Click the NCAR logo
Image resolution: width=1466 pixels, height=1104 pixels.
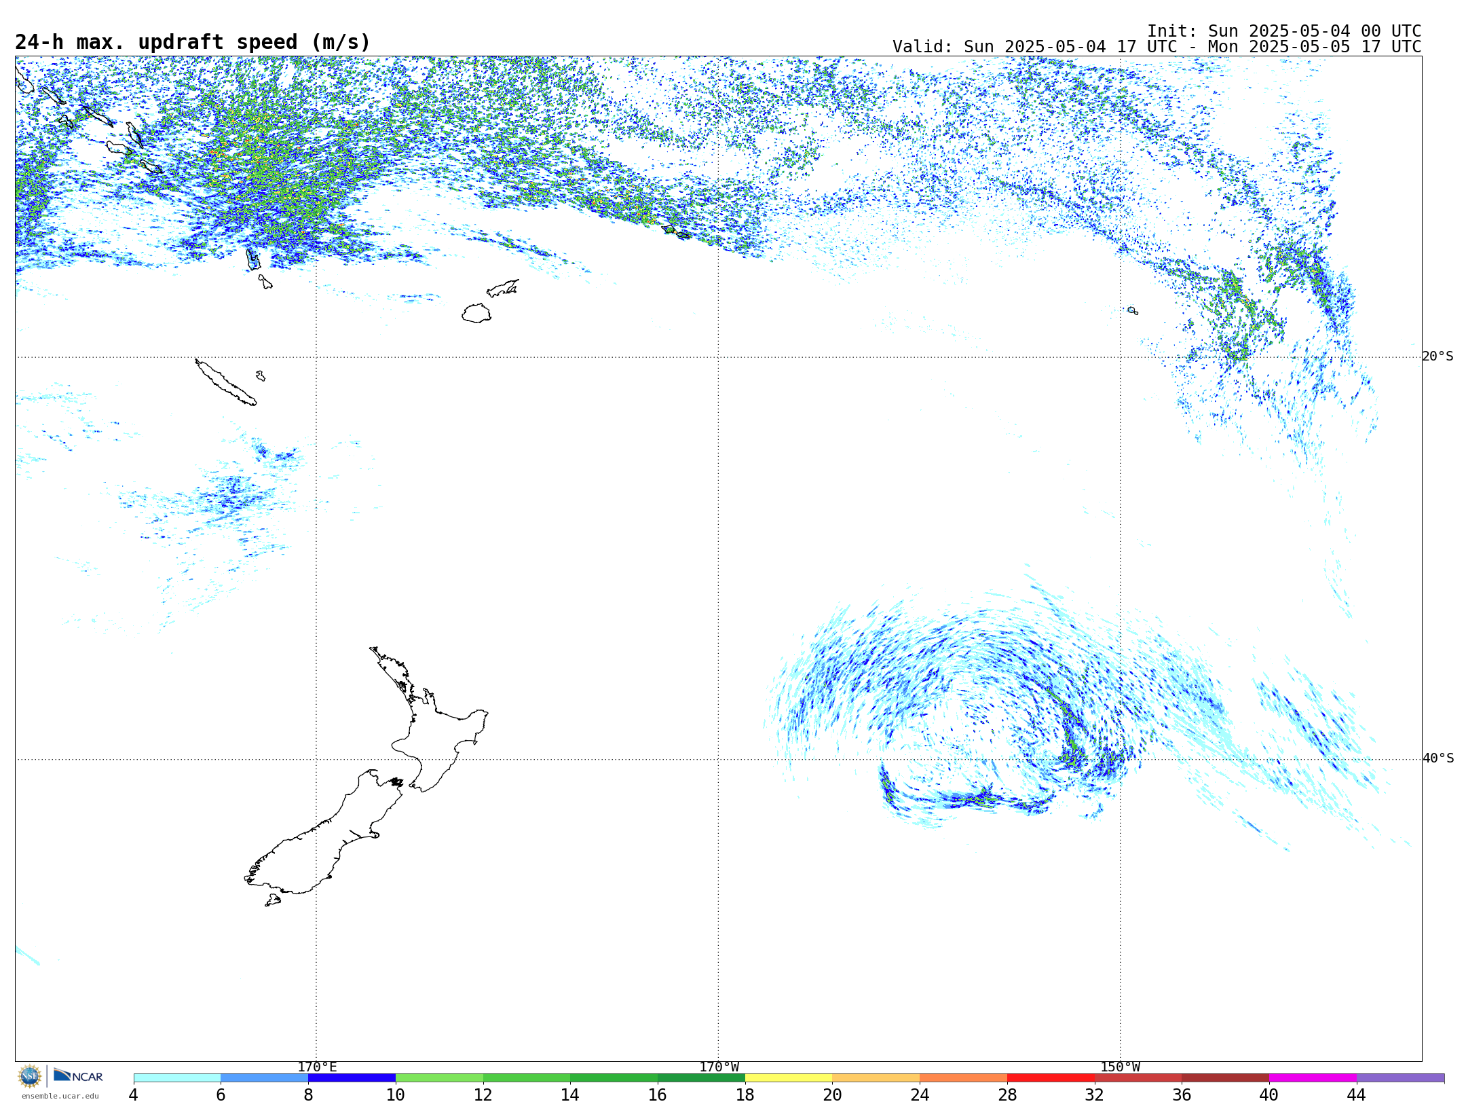pyautogui.click(x=78, y=1075)
